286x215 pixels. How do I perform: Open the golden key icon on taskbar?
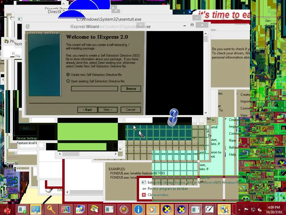(51, 209)
